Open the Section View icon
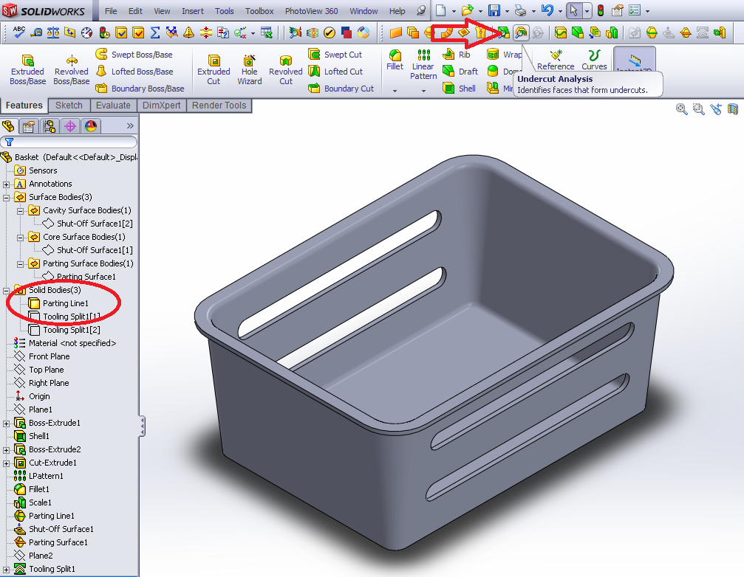The height and width of the screenshot is (577, 744). pyautogui.click(x=733, y=109)
